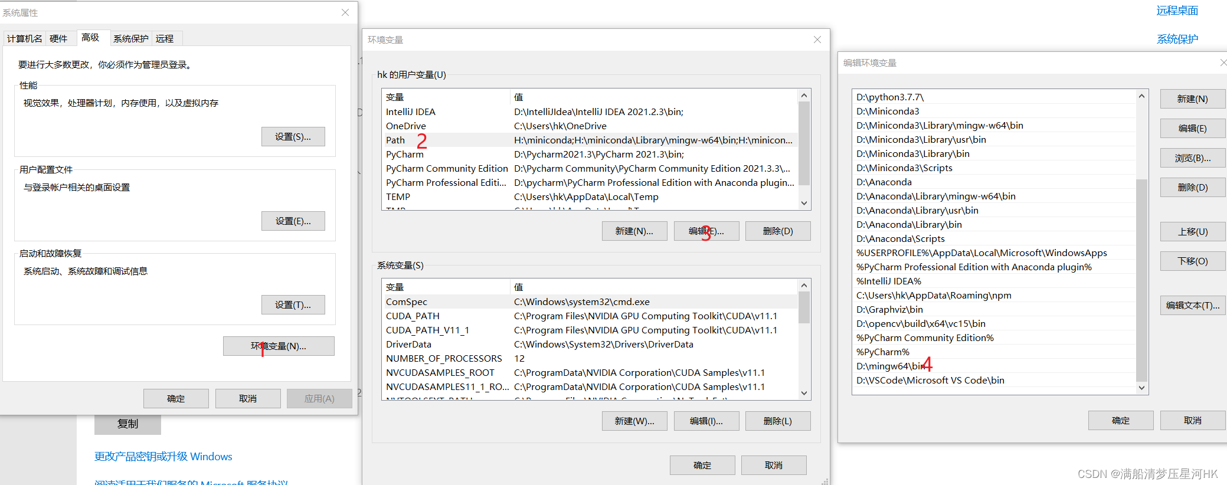1227x485 pixels.
Task: Click down arrow of system variables scrollbar
Action: click(804, 393)
